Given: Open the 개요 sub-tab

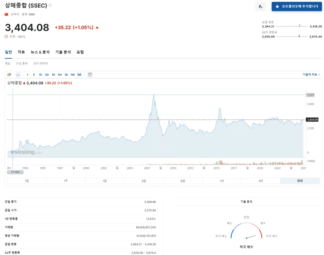Looking at the screenshot, I should click(x=8, y=63).
